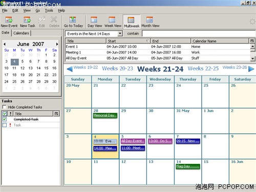Open the Go menu

(38, 11)
